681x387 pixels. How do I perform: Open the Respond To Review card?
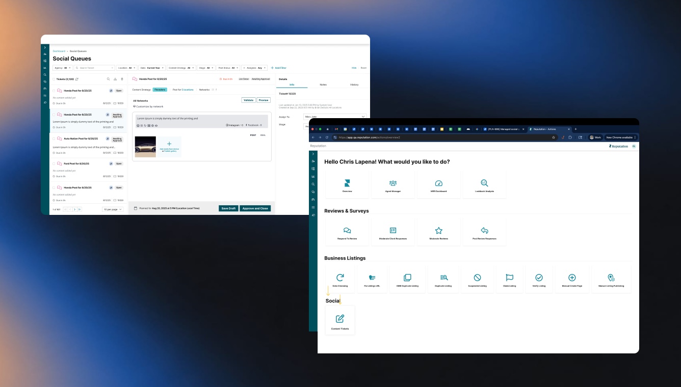coord(347,232)
